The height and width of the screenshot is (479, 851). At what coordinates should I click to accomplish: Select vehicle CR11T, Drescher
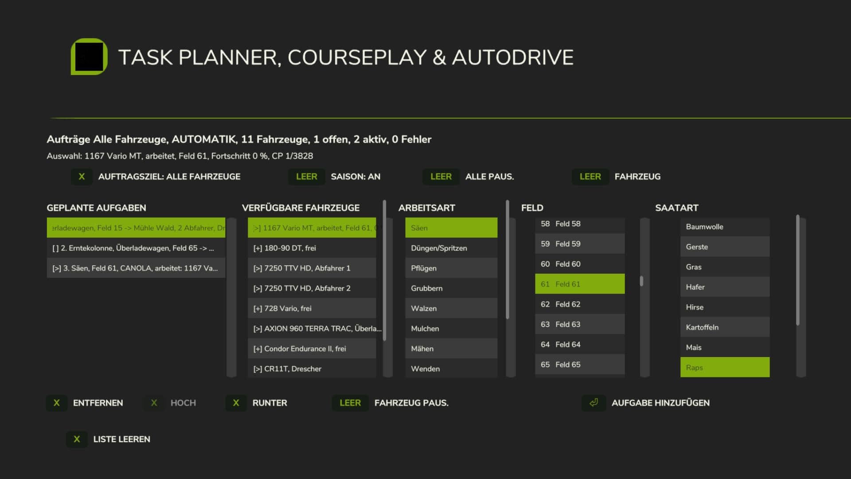coord(312,369)
